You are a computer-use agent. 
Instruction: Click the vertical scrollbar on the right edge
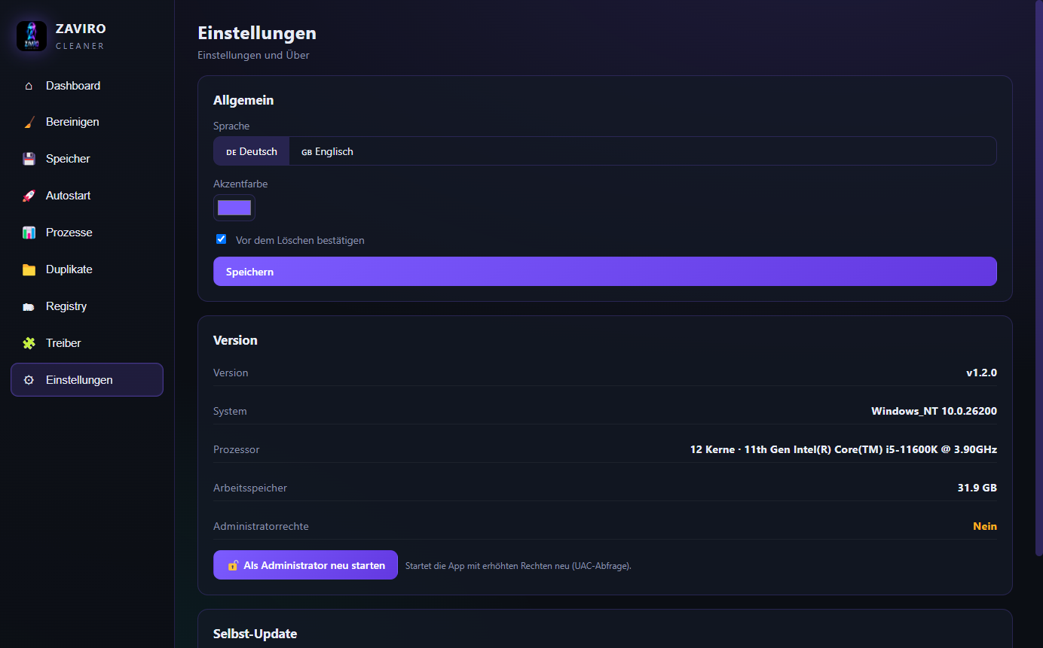(x=1038, y=278)
